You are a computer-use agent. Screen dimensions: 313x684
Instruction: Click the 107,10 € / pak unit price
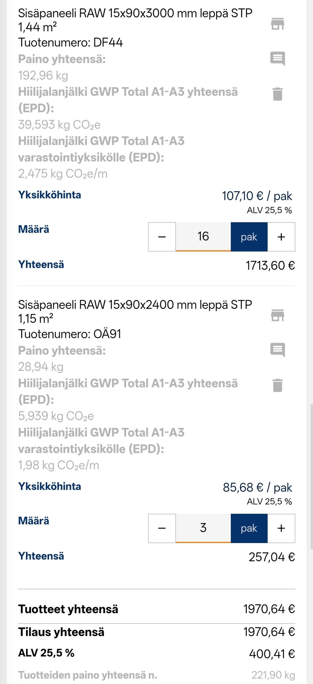pos(257,196)
